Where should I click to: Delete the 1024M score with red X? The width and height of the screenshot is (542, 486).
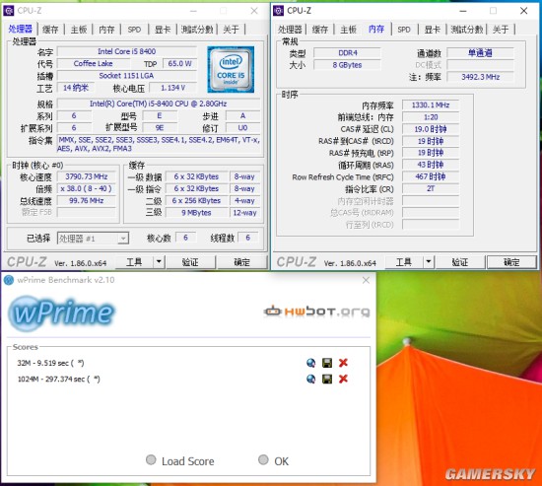(x=343, y=379)
